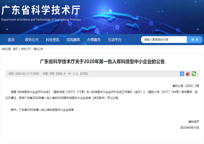Viewport: 204px width, 144px height.
Task: Open the 互动平台 navigation item
Action: pyautogui.click(x=115, y=40)
